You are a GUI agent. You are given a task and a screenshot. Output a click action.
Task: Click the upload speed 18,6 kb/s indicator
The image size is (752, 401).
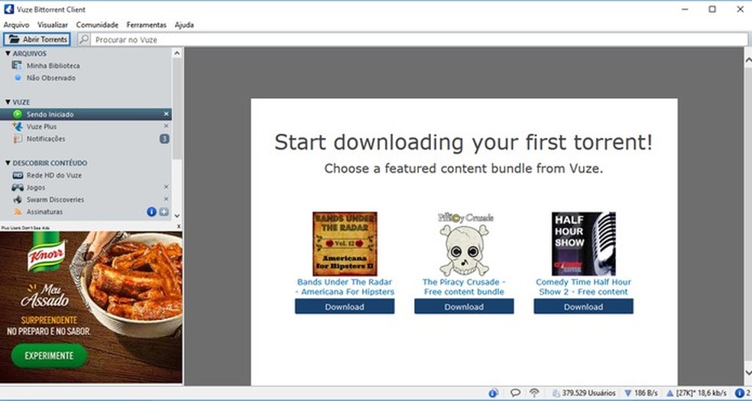click(x=696, y=393)
